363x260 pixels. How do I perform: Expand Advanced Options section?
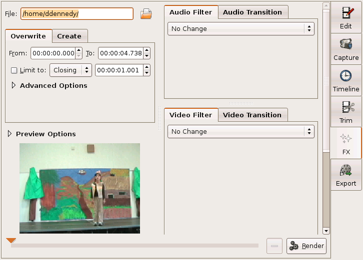13,86
